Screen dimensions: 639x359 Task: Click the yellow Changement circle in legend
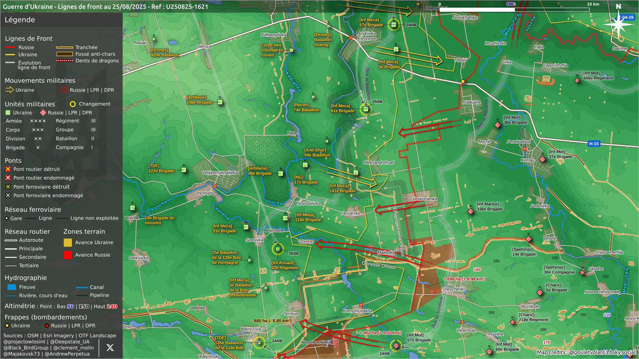(x=73, y=104)
